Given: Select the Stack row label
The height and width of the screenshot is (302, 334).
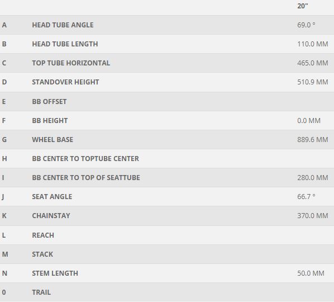Looking at the screenshot, I should 42,254.
